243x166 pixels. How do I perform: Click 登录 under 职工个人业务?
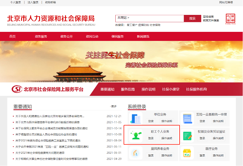point(151,138)
